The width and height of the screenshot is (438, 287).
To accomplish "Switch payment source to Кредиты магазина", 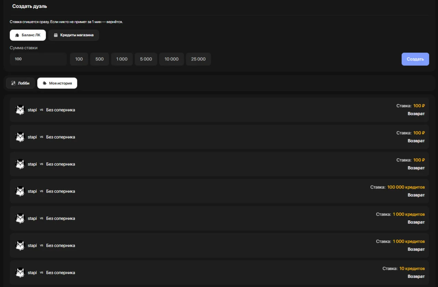I will (x=74, y=35).
